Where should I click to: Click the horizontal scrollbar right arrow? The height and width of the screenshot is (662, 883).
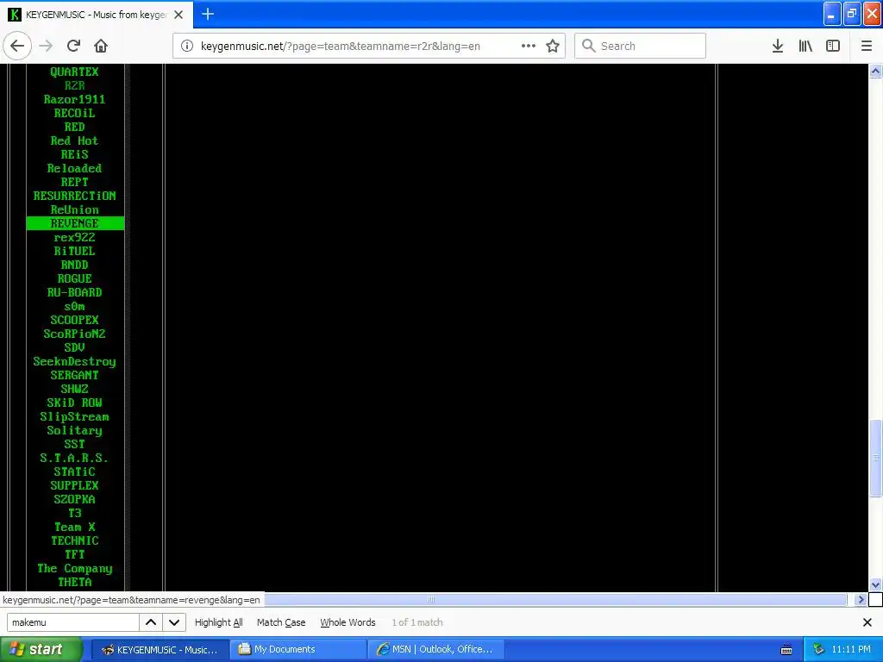pos(860,600)
